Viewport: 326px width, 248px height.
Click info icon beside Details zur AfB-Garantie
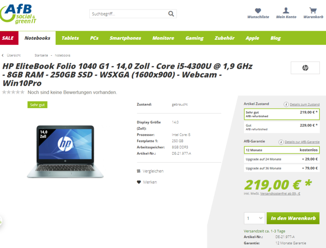[281, 142]
